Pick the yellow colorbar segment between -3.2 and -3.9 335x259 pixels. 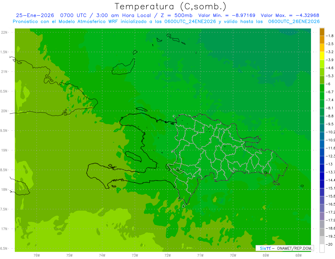[322, 56]
